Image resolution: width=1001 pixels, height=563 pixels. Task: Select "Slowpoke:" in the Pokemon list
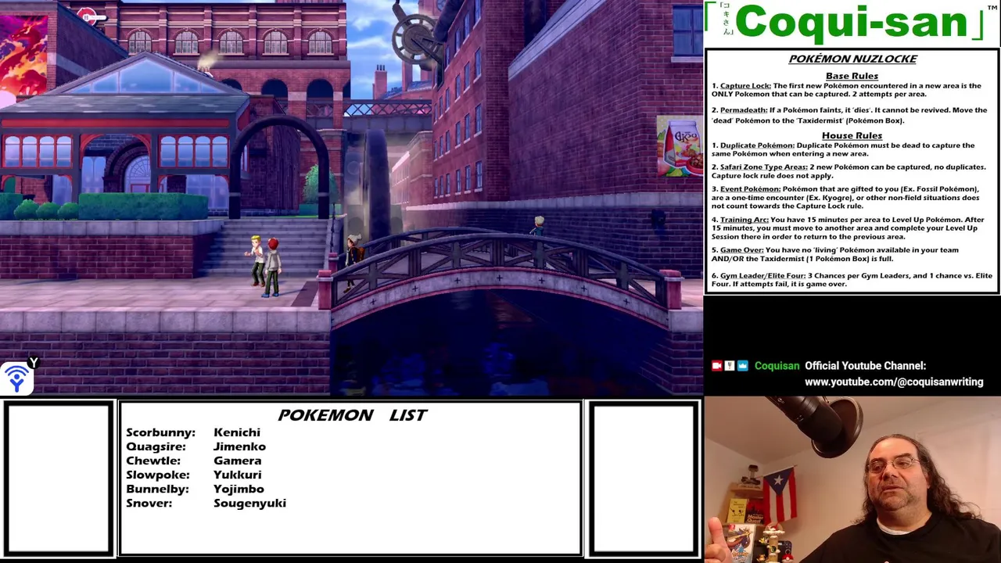(157, 475)
